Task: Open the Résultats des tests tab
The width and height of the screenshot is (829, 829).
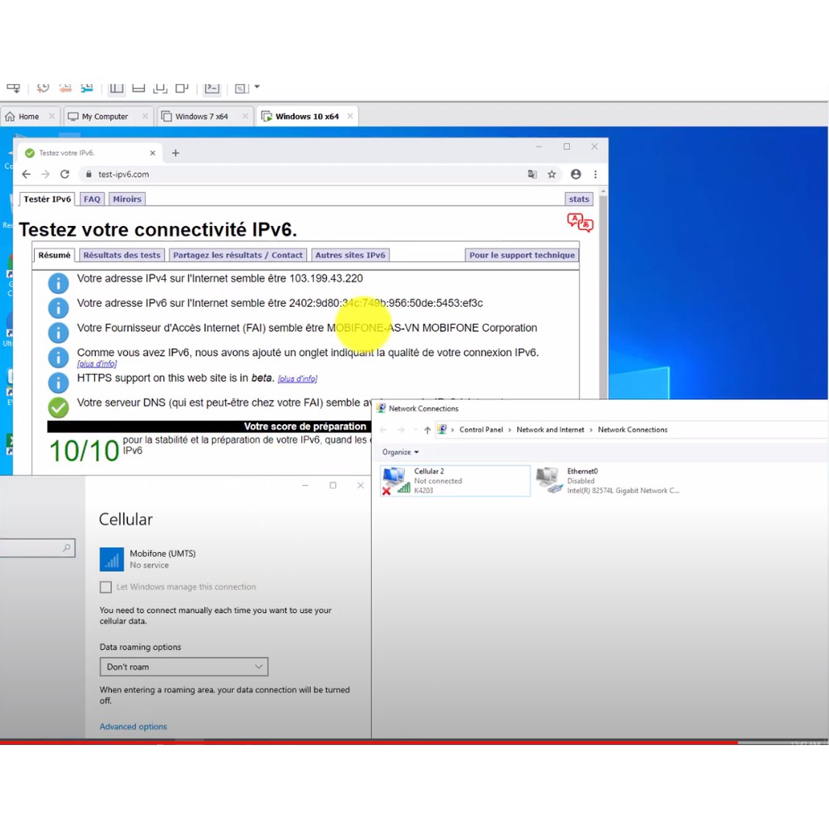Action: click(x=121, y=255)
